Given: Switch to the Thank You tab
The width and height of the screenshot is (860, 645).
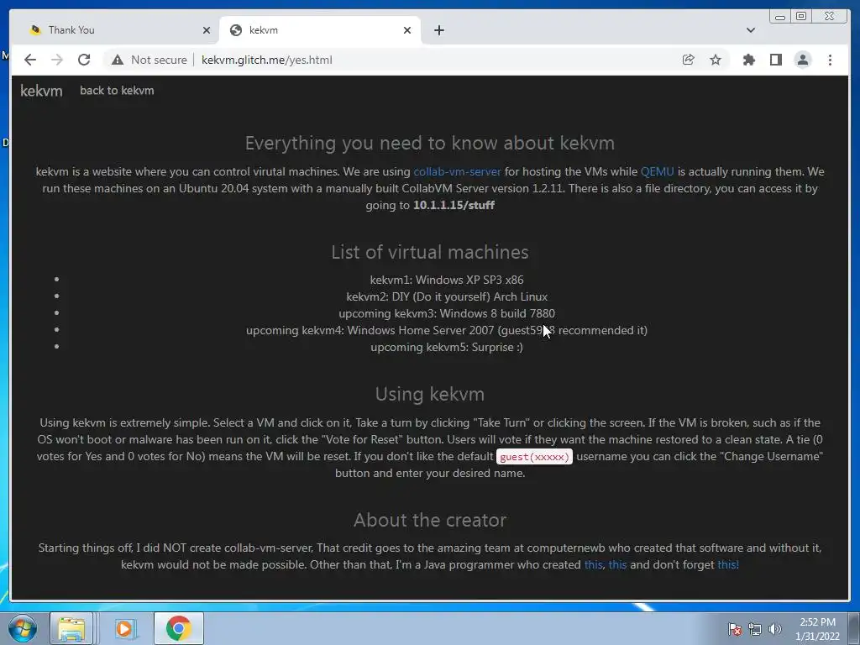Looking at the screenshot, I should coord(115,30).
